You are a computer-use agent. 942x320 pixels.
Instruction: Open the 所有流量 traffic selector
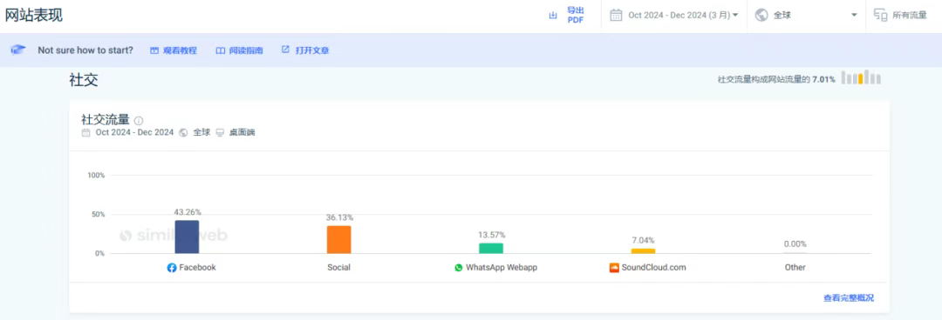(901, 16)
